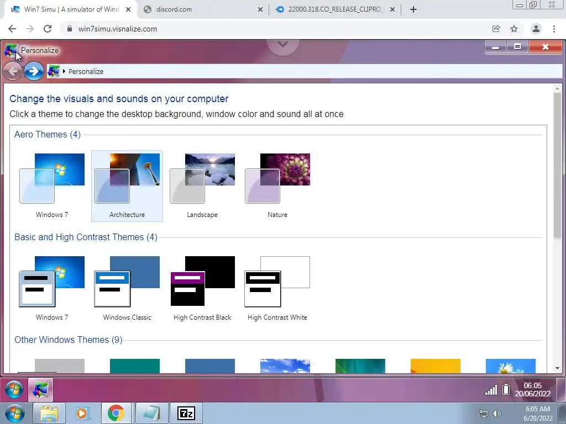
Task: Close the Personalize window
Action: click(x=546, y=47)
